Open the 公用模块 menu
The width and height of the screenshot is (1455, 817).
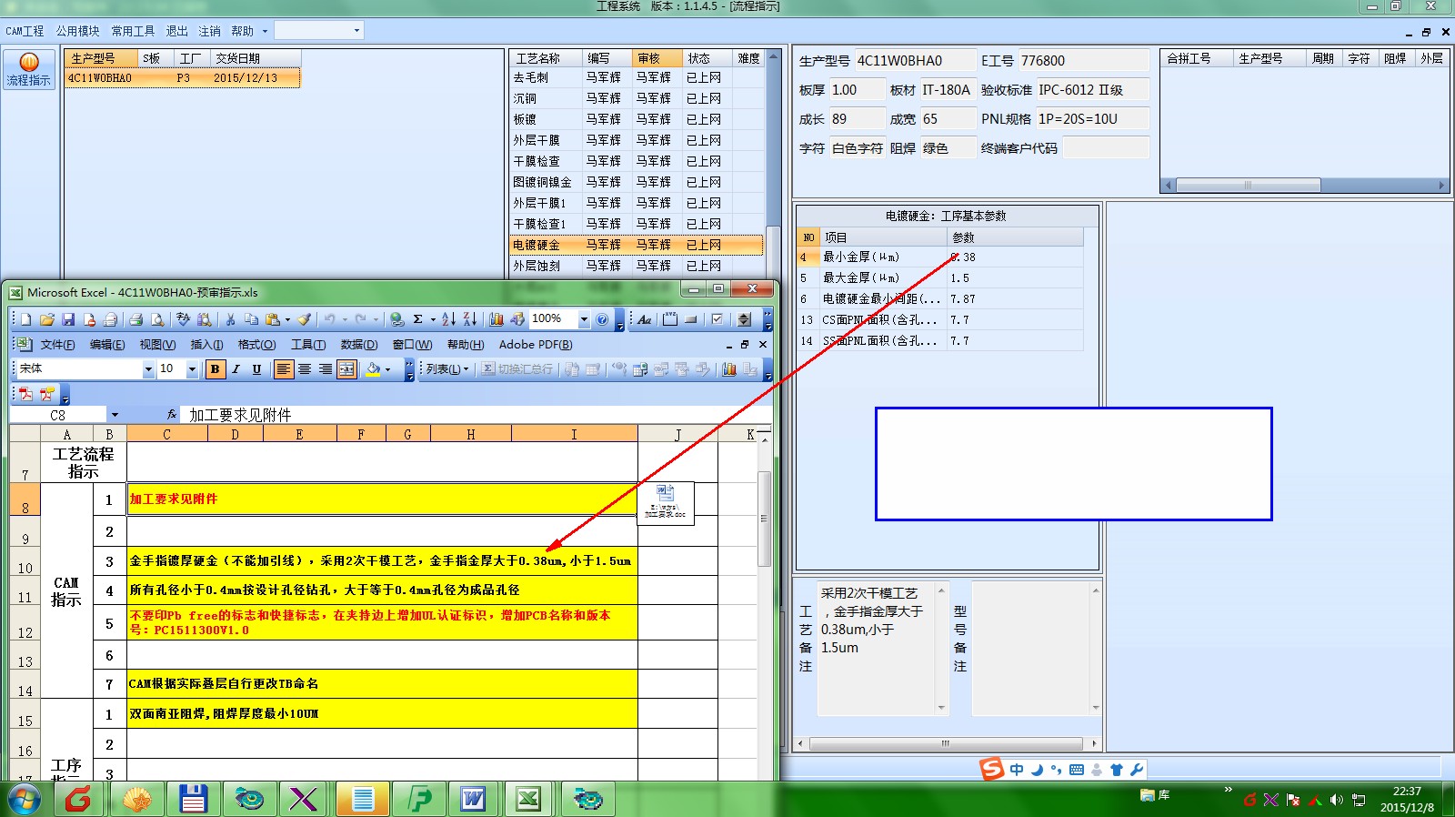coord(77,31)
